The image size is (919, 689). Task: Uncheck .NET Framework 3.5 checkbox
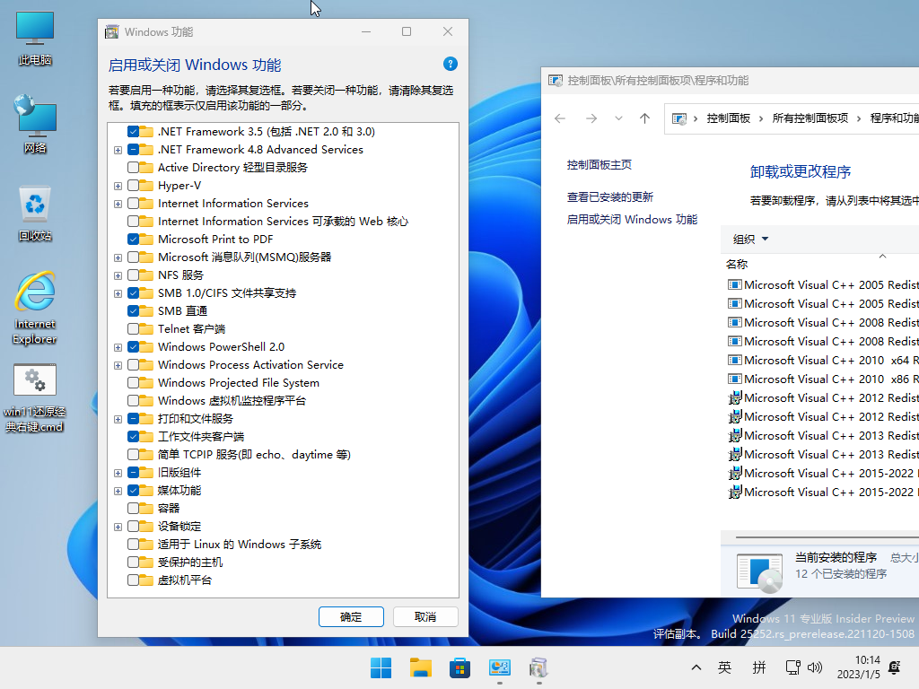coord(133,132)
